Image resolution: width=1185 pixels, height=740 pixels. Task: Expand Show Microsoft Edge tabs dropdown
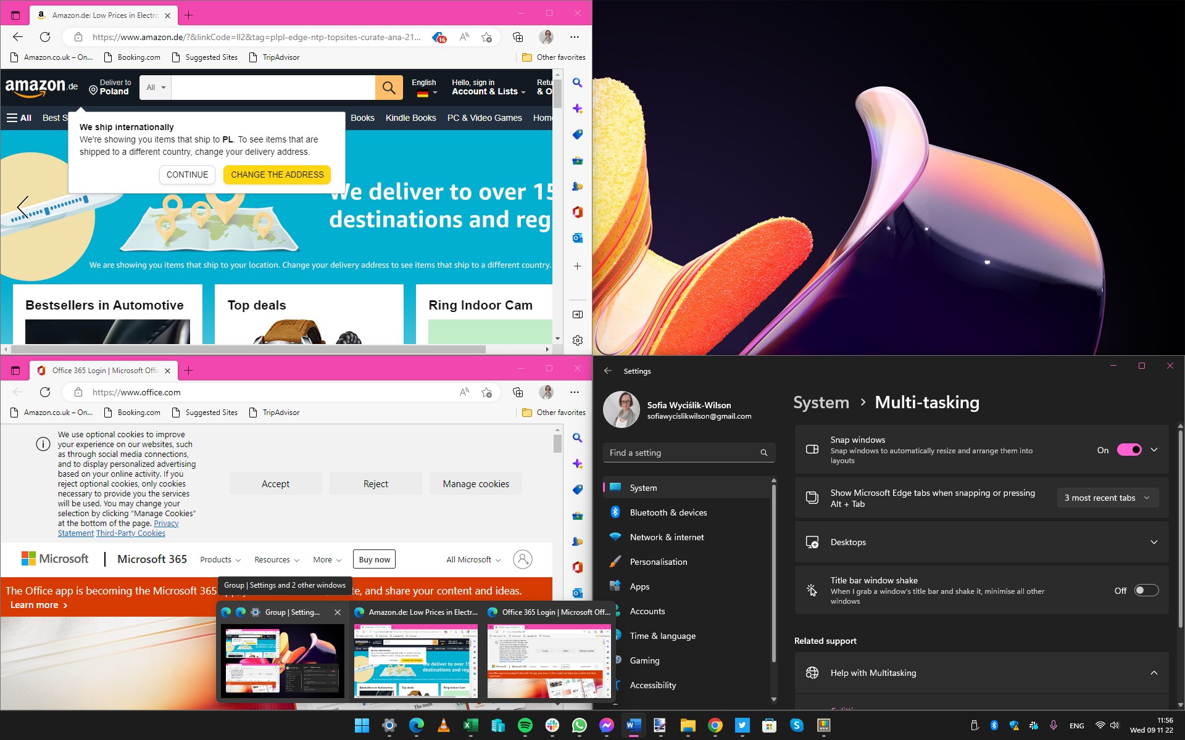tap(1105, 498)
